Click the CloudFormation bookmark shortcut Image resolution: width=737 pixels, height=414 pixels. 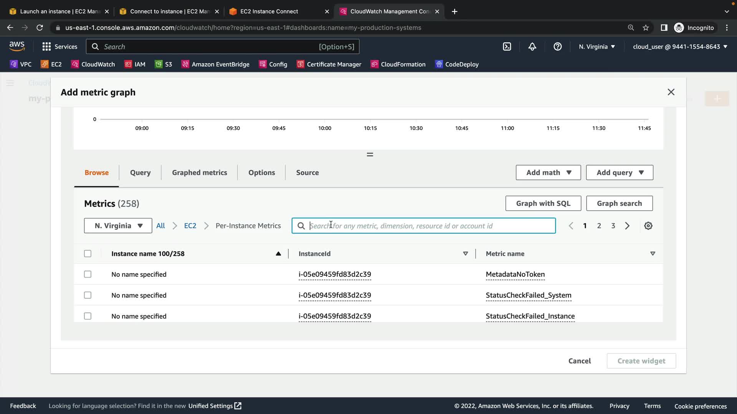(x=398, y=64)
